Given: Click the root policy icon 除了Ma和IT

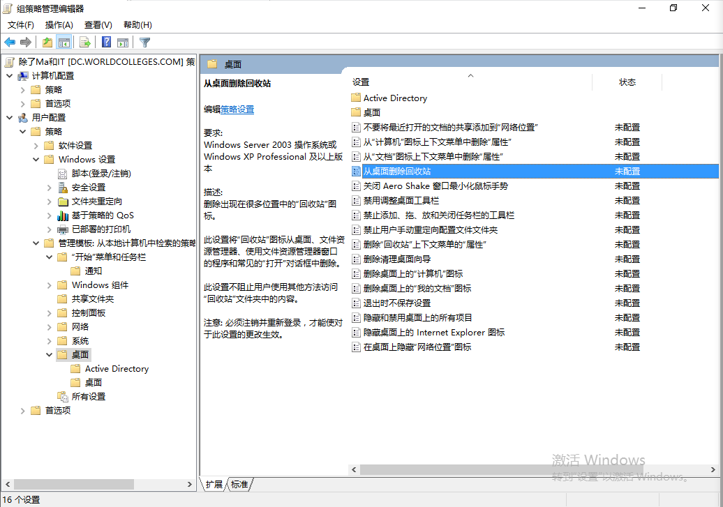Looking at the screenshot, I should tap(9, 62).
